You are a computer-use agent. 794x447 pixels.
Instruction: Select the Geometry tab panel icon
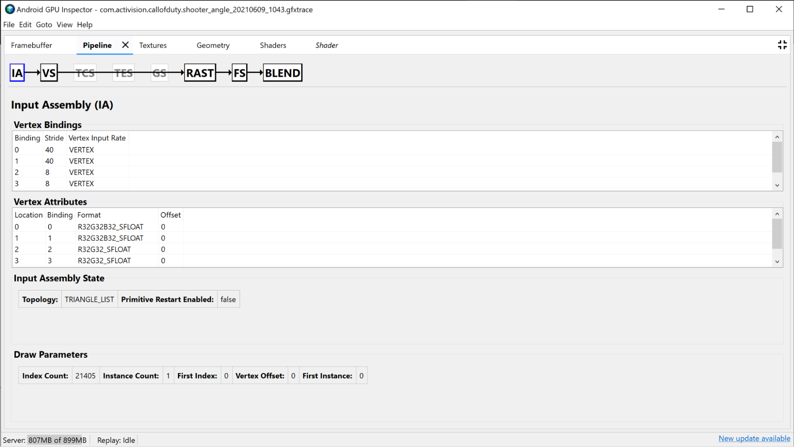(213, 45)
